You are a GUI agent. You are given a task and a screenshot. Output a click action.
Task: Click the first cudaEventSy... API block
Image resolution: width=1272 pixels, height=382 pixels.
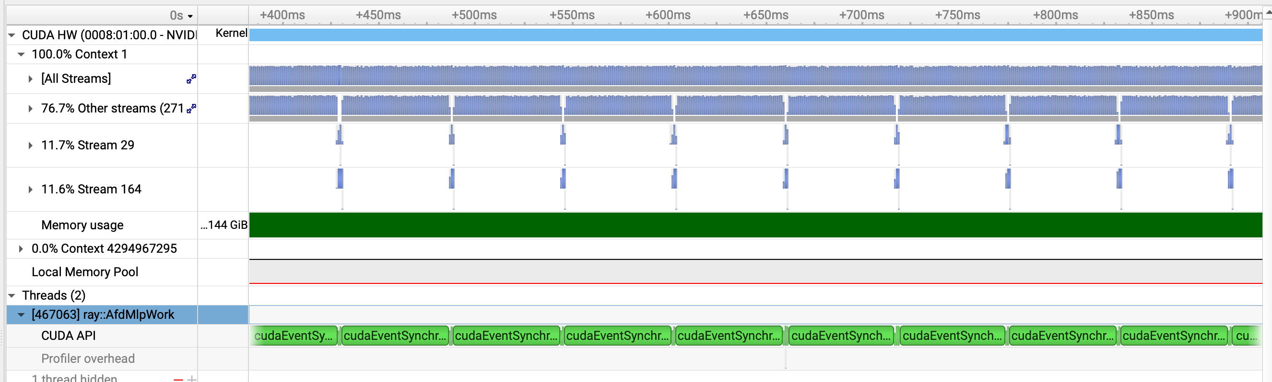(x=294, y=336)
